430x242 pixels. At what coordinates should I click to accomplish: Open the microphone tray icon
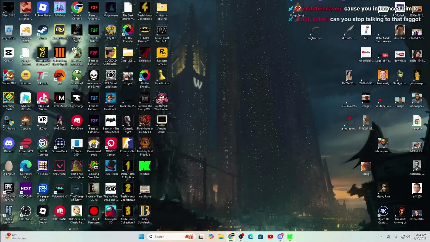tap(395, 237)
